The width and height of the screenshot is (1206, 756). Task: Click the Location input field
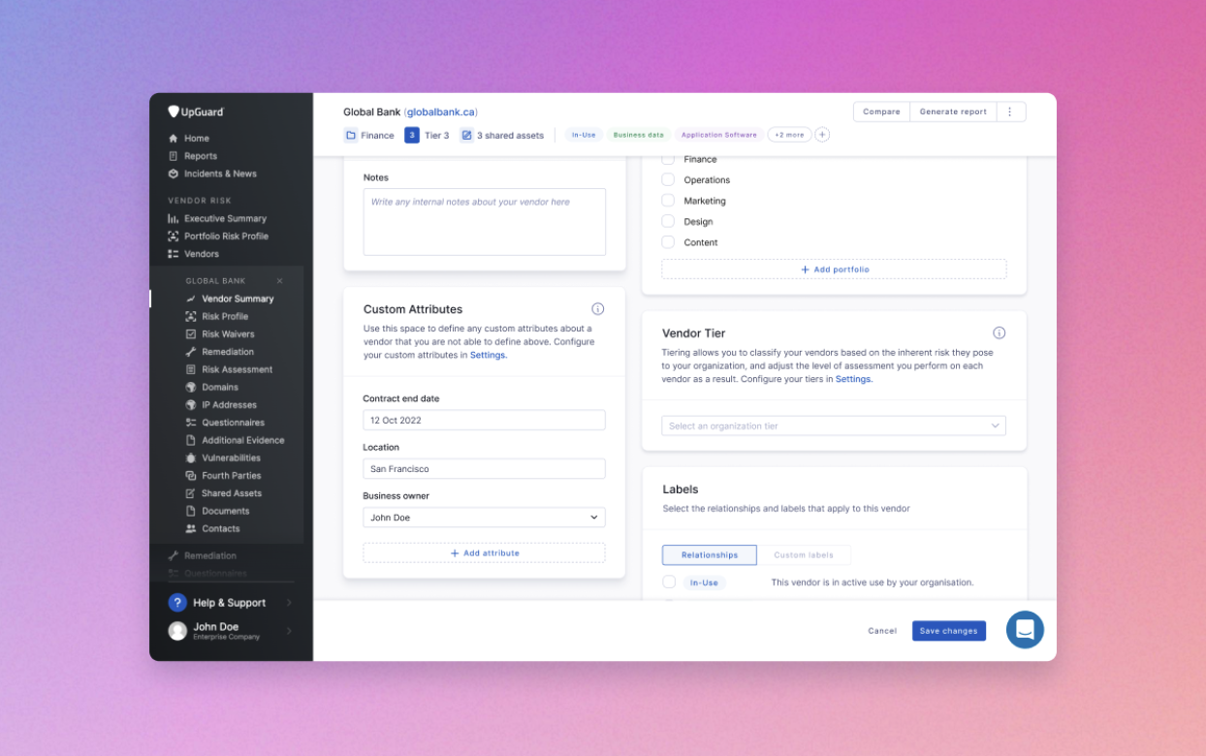tap(484, 468)
